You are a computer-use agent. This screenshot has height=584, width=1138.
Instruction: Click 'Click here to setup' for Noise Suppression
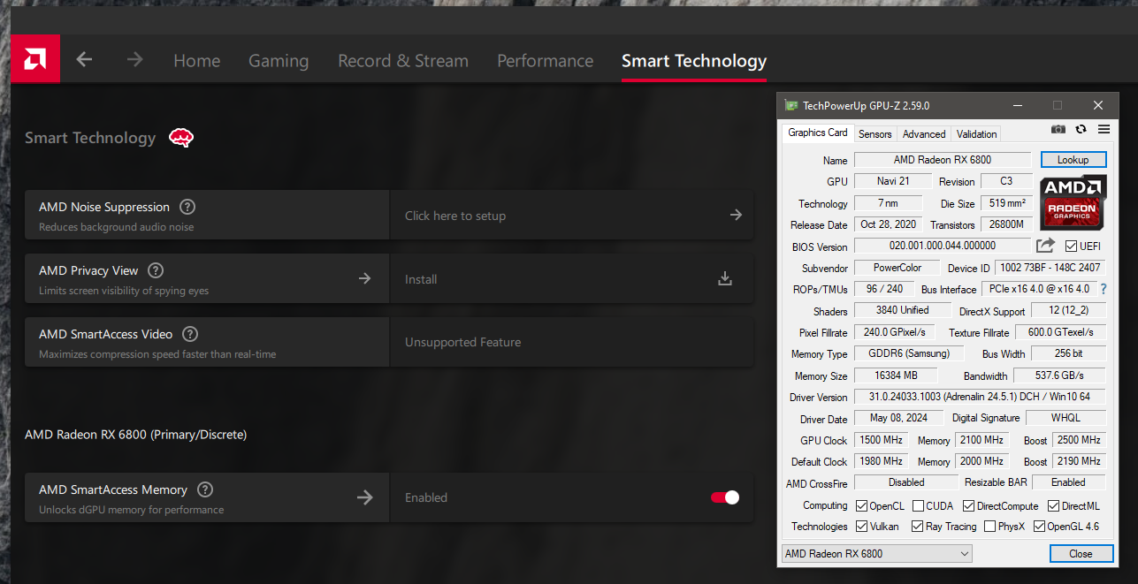click(455, 216)
